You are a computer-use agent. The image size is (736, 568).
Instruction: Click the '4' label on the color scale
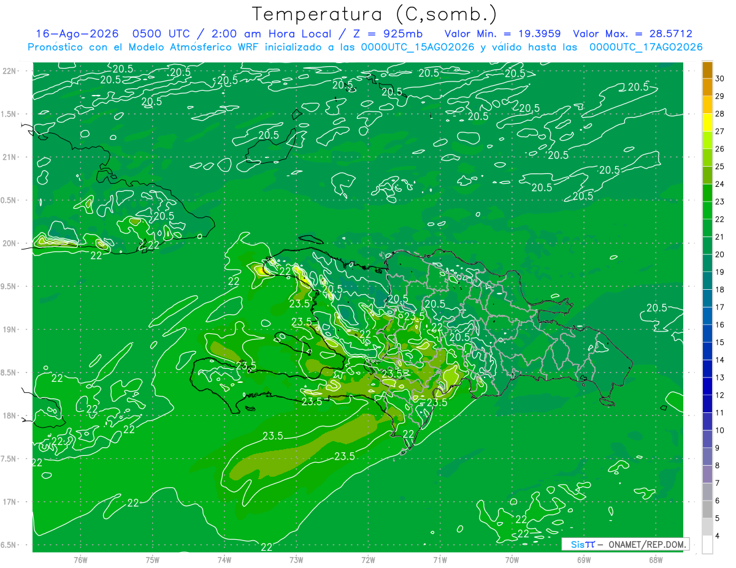718,536
